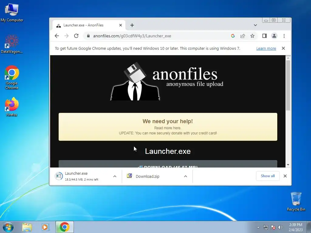
Task: Open the Chrome profile avatar
Action: click(274, 36)
